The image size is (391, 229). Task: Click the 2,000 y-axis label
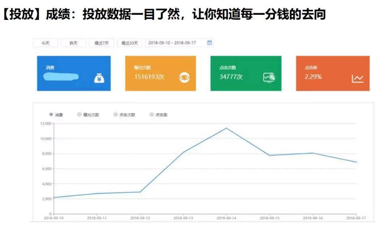(x=47, y=199)
